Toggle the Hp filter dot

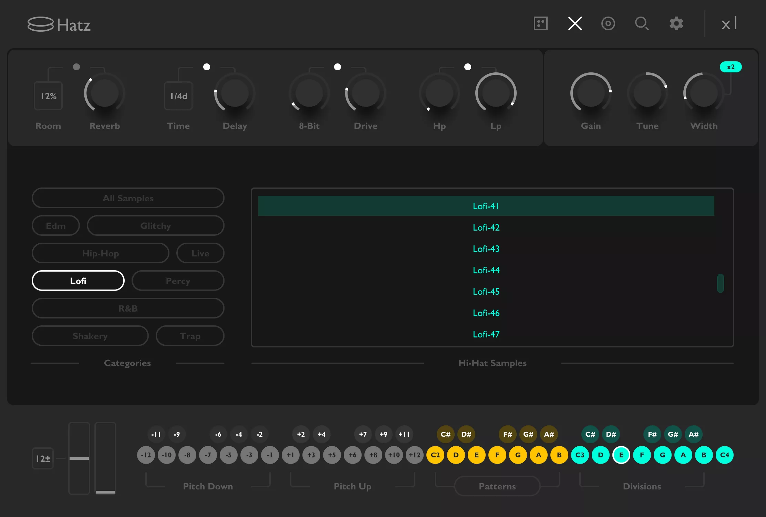point(468,67)
